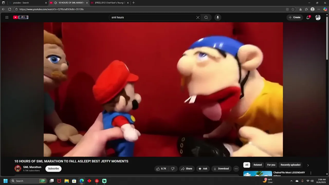Close the 'youtube - Search' tab
329x185 pixels.
click(46, 3)
